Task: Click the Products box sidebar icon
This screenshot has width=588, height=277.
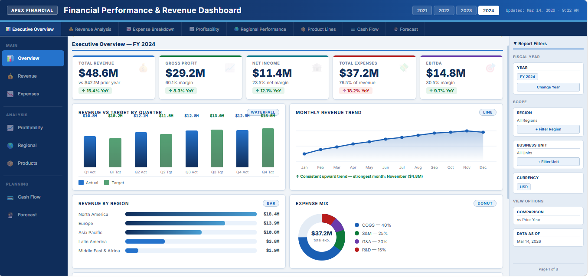Action: click(x=10, y=163)
